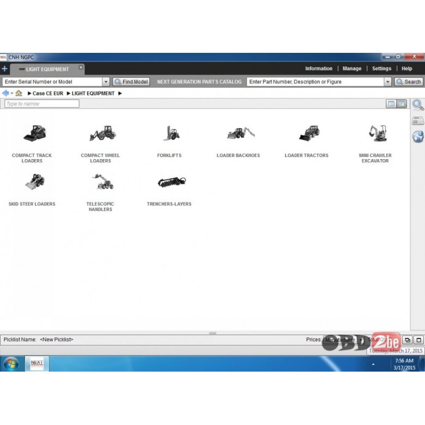Add new tab with plus icon
Viewport: 425px width, 425px height.
[4, 69]
